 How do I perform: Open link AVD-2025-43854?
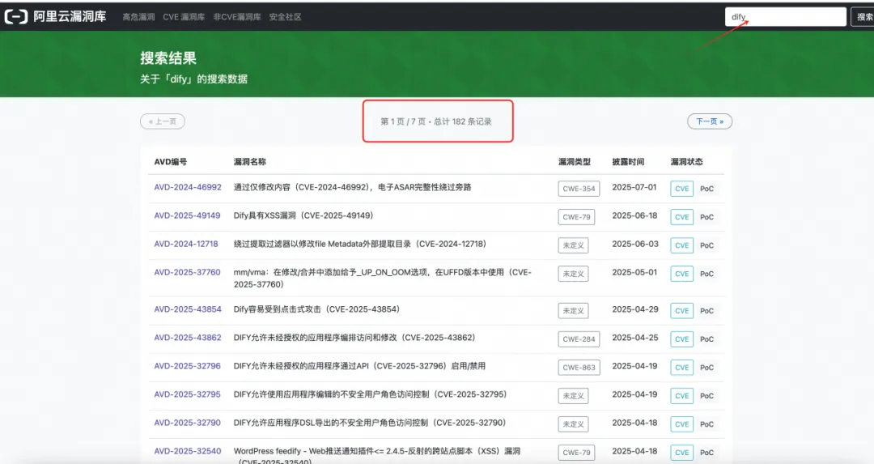click(188, 309)
